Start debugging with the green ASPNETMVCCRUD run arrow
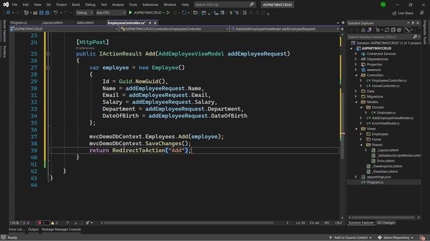Viewport: 430px width, 241px height. pyautogui.click(x=130, y=13)
